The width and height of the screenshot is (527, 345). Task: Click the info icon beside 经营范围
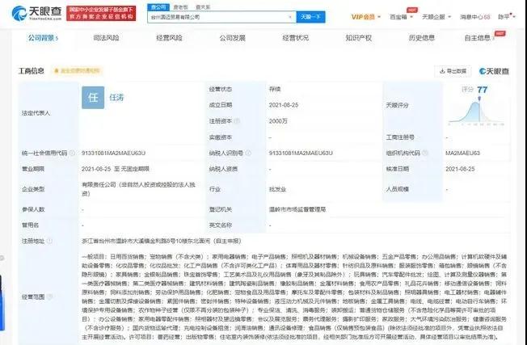(x=50, y=297)
